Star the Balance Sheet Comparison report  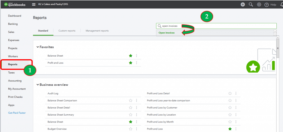click(131, 100)
